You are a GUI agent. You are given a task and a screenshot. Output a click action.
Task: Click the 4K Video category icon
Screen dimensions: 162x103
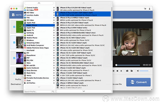point(25,10)
